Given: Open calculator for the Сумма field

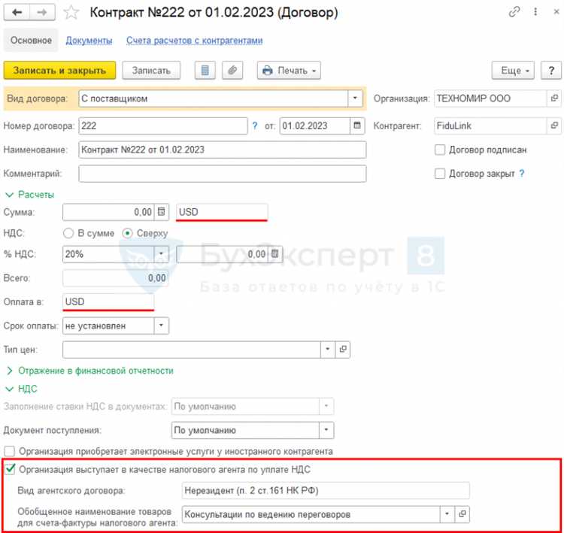Looking at the screenshot, I should [162, 212].
